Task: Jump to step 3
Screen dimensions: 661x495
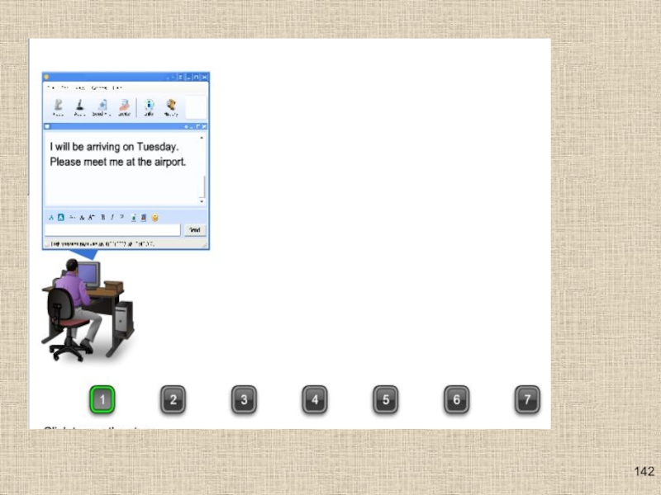Action: (244, 399)
